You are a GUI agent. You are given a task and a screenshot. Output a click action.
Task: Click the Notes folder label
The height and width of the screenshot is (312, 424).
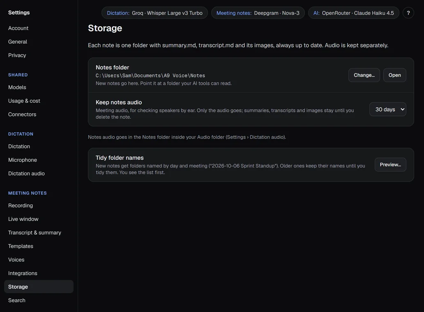[112, 68]
